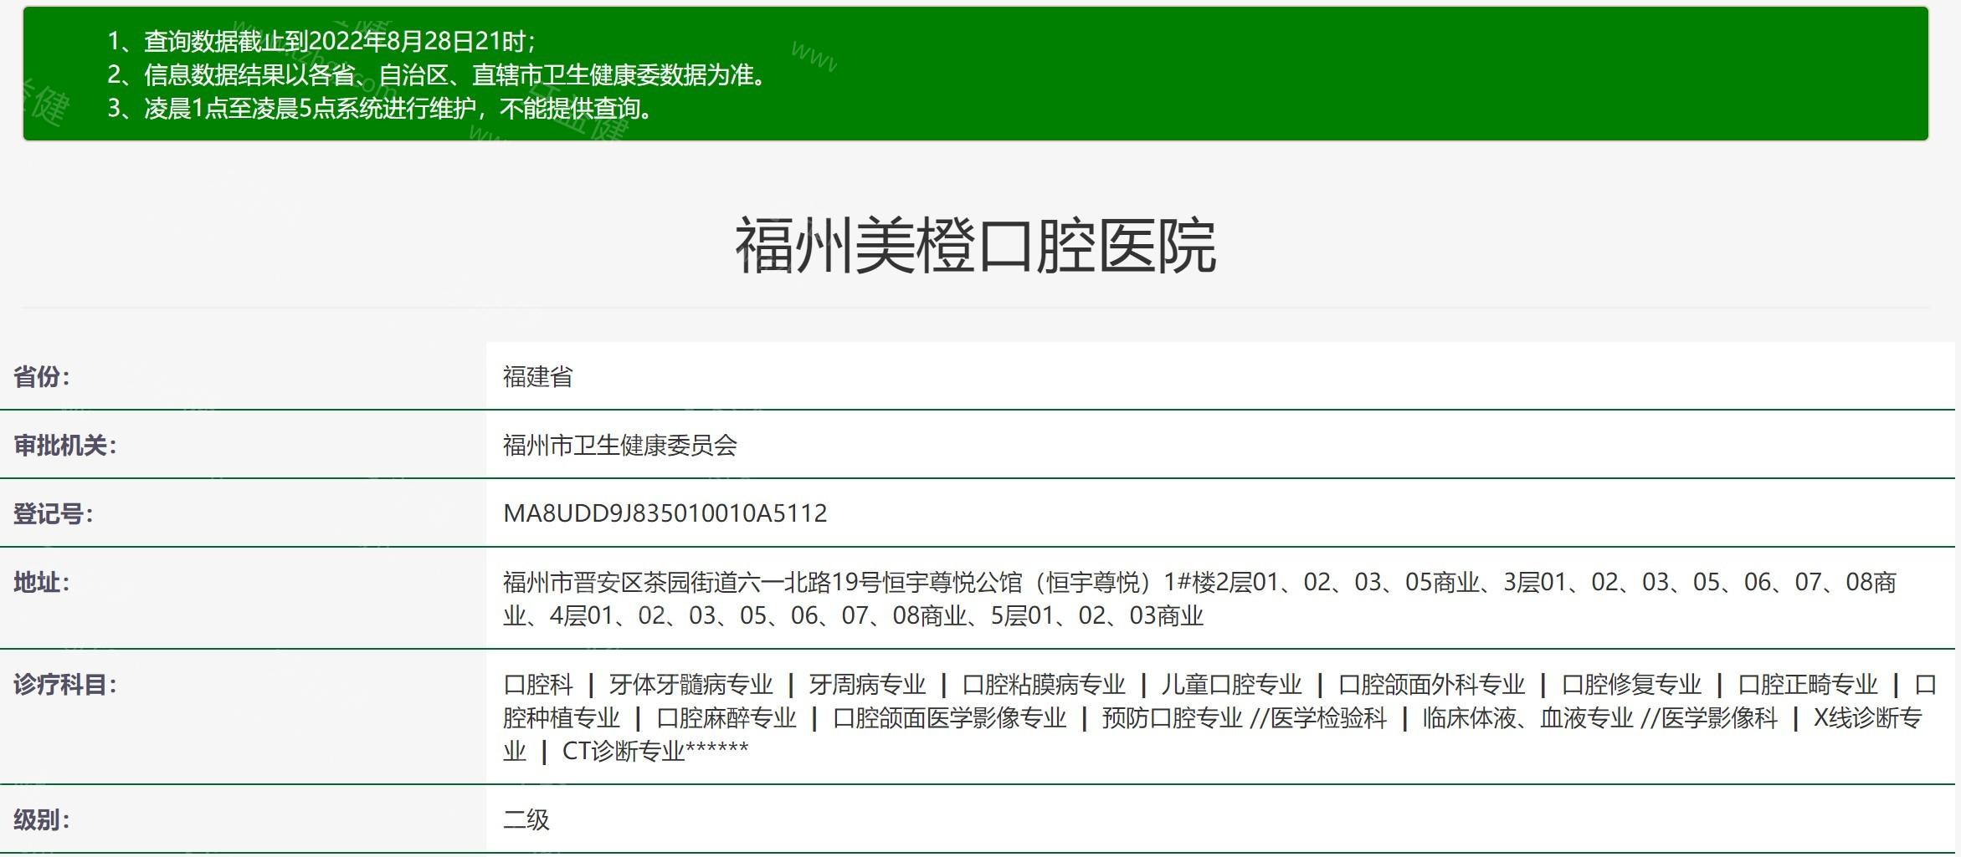
Task: Click the notice line 信息数据结果以各省、自治区、直辖市卫生健康委数据为准
Action: (438, 75)
